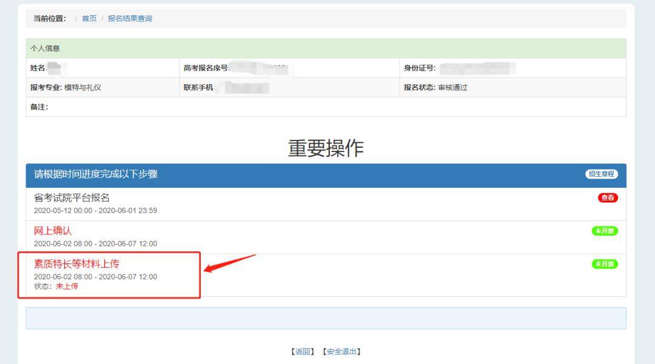Viewport: 655px width, 364px height.
Task: Select the 审核通过 registration status value
Action: tap(453, 88)
